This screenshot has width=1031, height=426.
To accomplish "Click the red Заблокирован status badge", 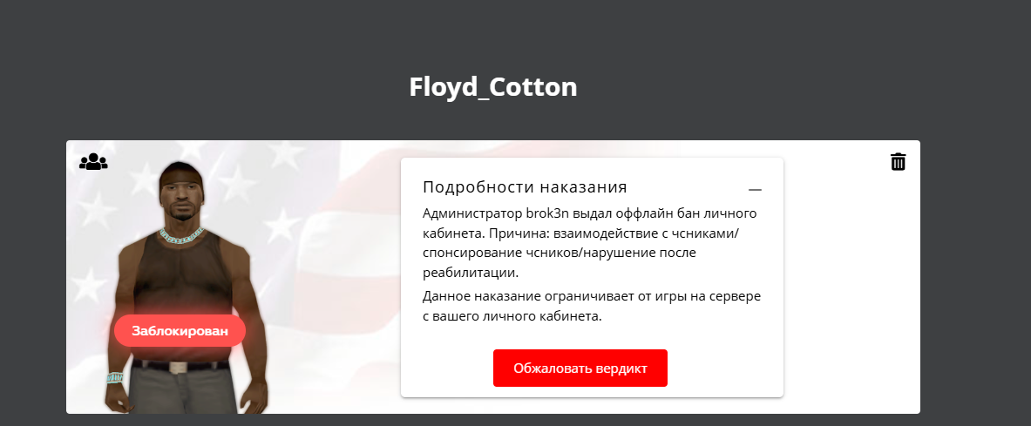I will click(180, 331).
